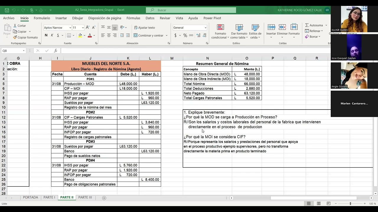
Task: Apply percent style to the cell
Action: point(185,35)
